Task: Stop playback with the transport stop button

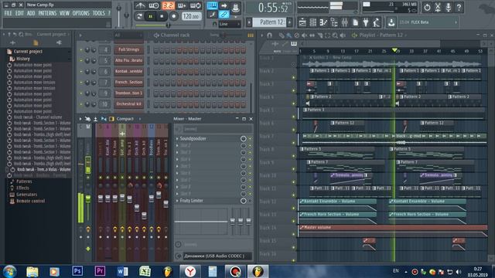Action: point(162,16)
